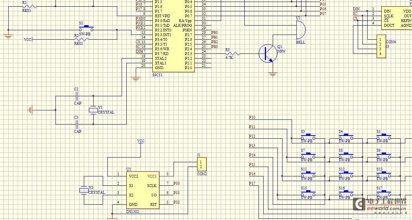Click the PB1 net label
The image size is (412, 220).
(x=214, y=37)
